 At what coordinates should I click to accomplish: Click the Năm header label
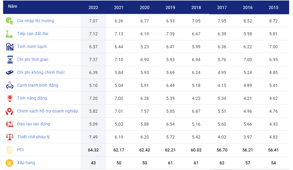pos(13,6)
